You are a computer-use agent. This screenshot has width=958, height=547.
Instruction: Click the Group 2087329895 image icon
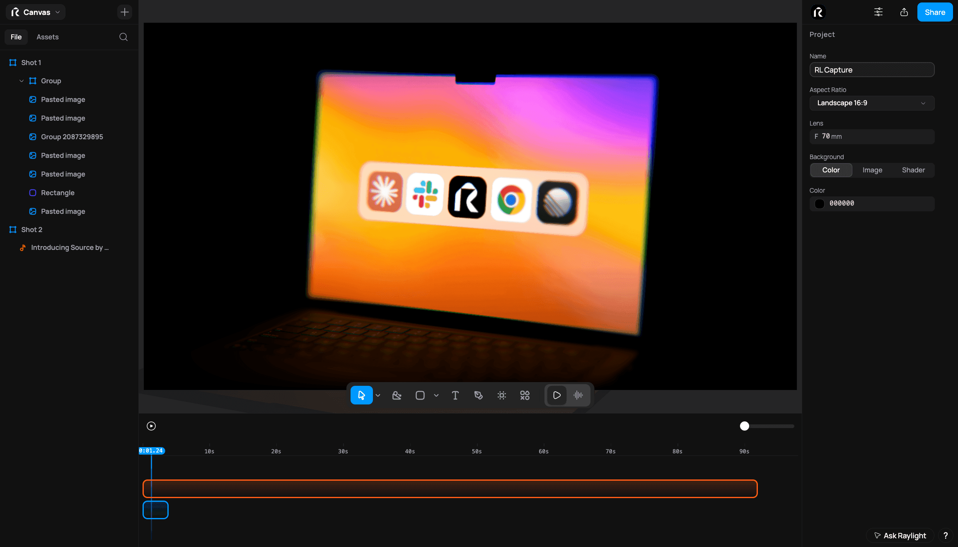click(x=33, y=137)
